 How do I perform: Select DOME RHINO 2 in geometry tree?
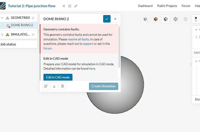[22, 25]
